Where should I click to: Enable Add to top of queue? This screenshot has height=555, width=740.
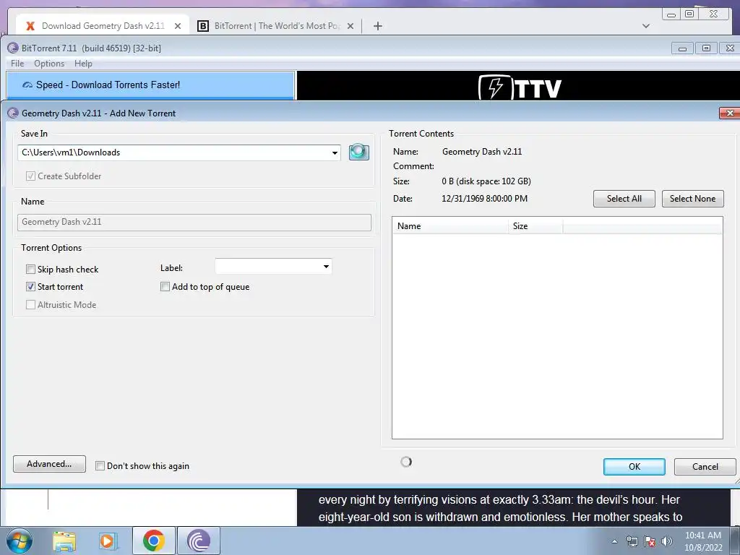tap(165, 286)
